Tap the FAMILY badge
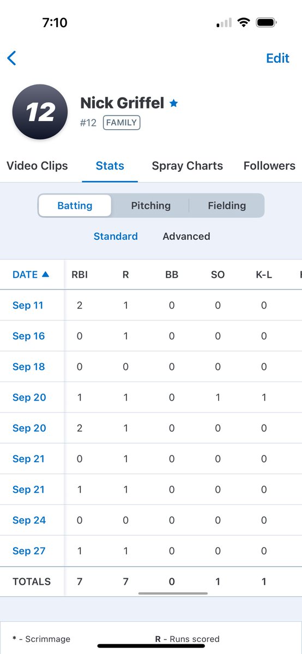The height and width of the screenshot is (654, 302). point(122,123)
